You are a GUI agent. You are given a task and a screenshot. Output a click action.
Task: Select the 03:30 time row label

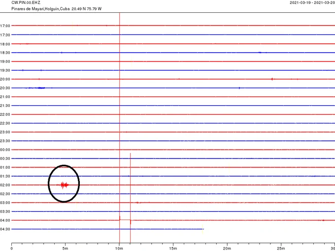(x=5, y=212)
